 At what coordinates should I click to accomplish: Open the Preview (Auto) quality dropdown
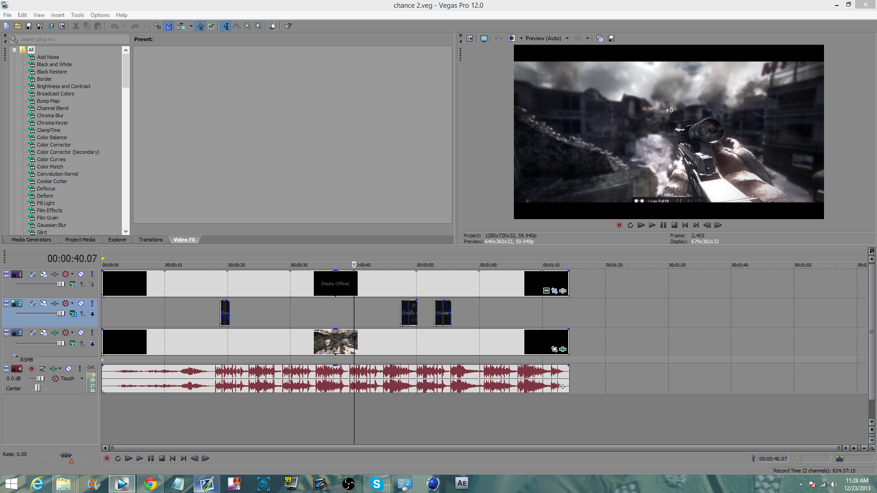(567, 38)
